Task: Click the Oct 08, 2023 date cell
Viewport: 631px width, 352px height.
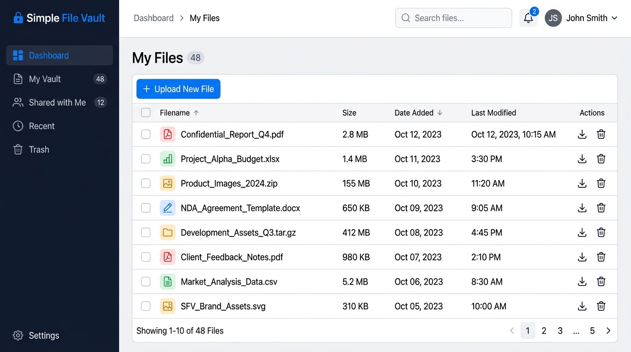Action: point(419,232)
